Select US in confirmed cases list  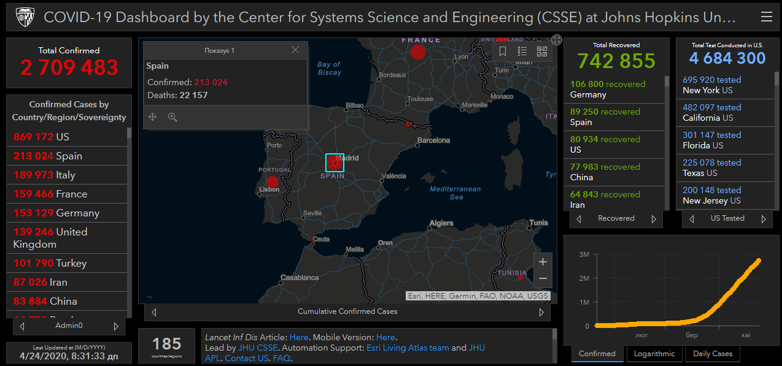67,137
